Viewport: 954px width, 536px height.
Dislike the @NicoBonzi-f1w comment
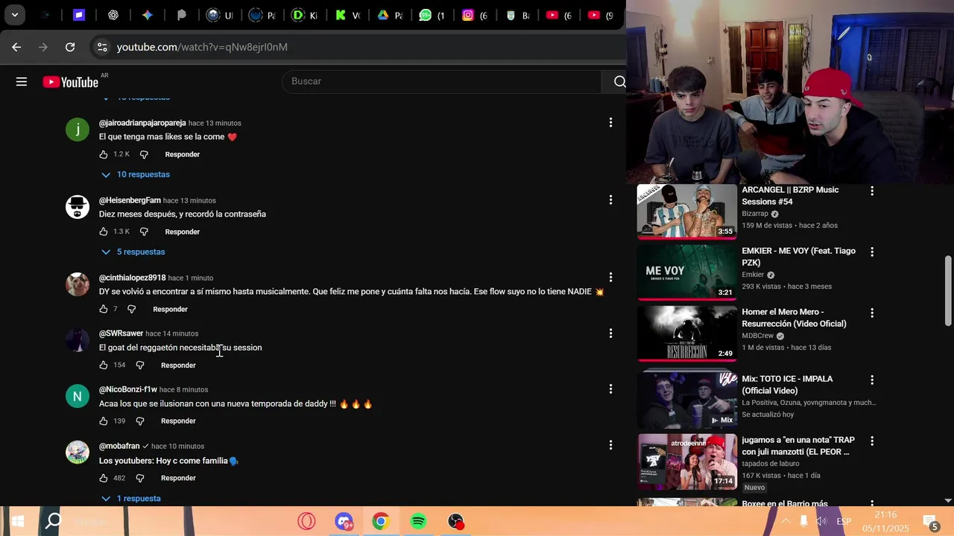coord(139,421)
